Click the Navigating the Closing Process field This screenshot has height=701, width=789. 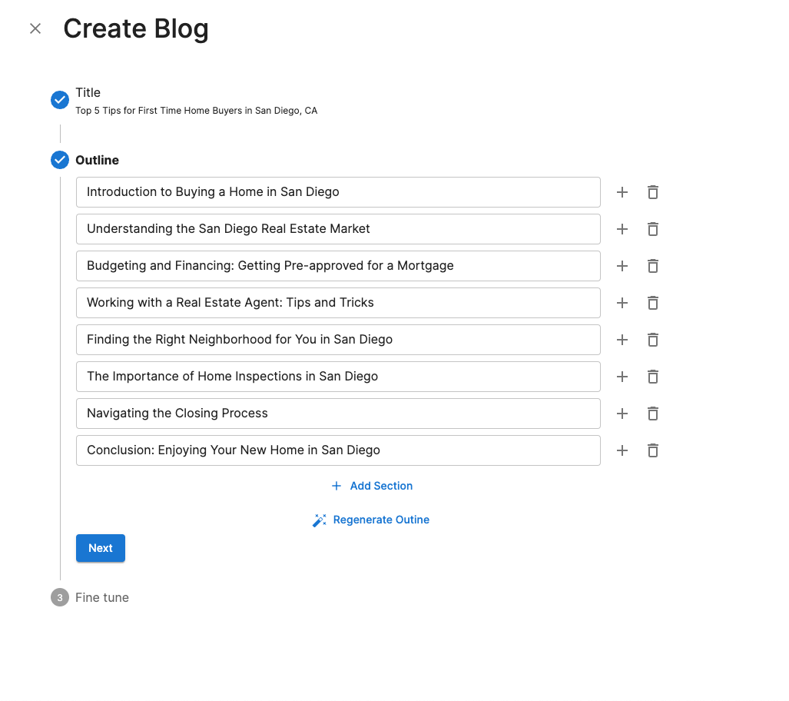[338, 414]
